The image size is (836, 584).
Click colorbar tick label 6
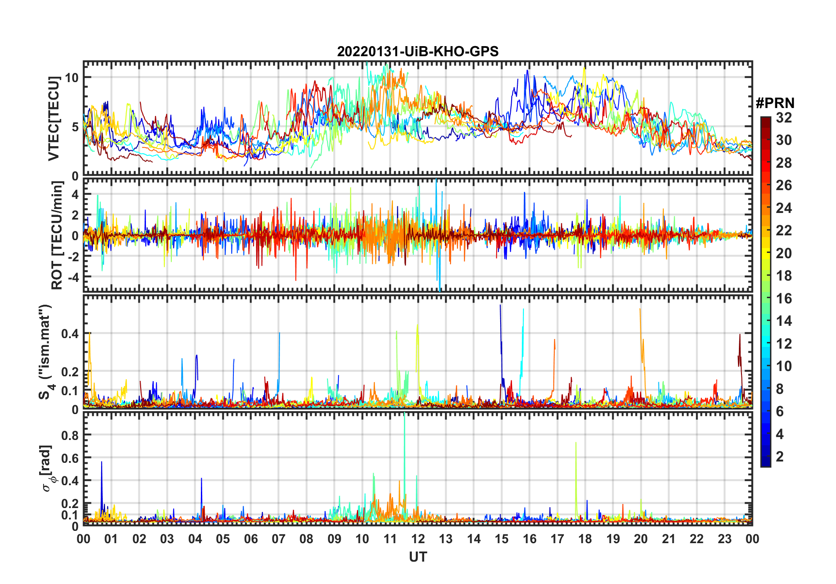point(780,411)
